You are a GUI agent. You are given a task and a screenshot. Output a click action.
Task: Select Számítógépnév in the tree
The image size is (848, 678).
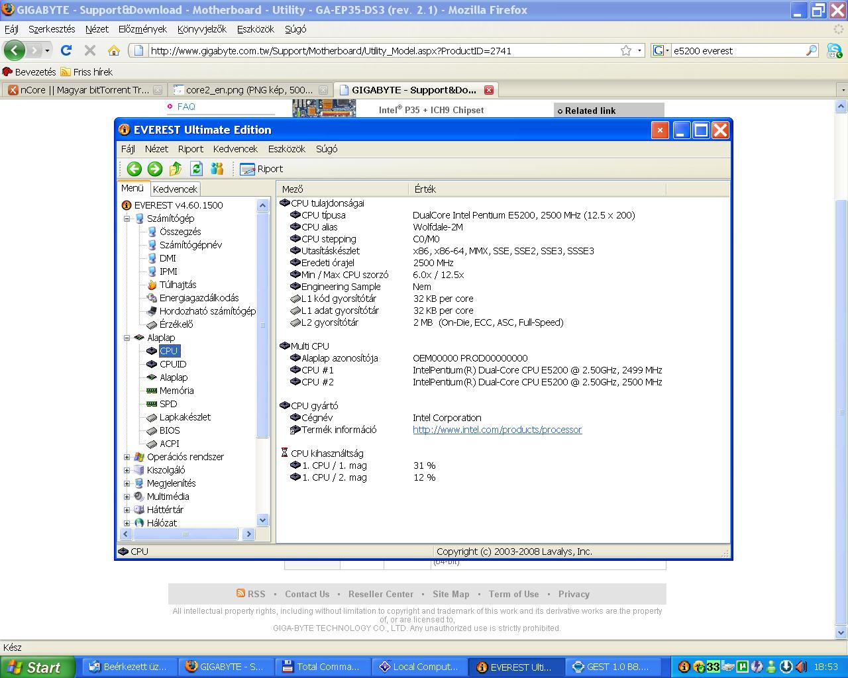[x=190, y=245]
